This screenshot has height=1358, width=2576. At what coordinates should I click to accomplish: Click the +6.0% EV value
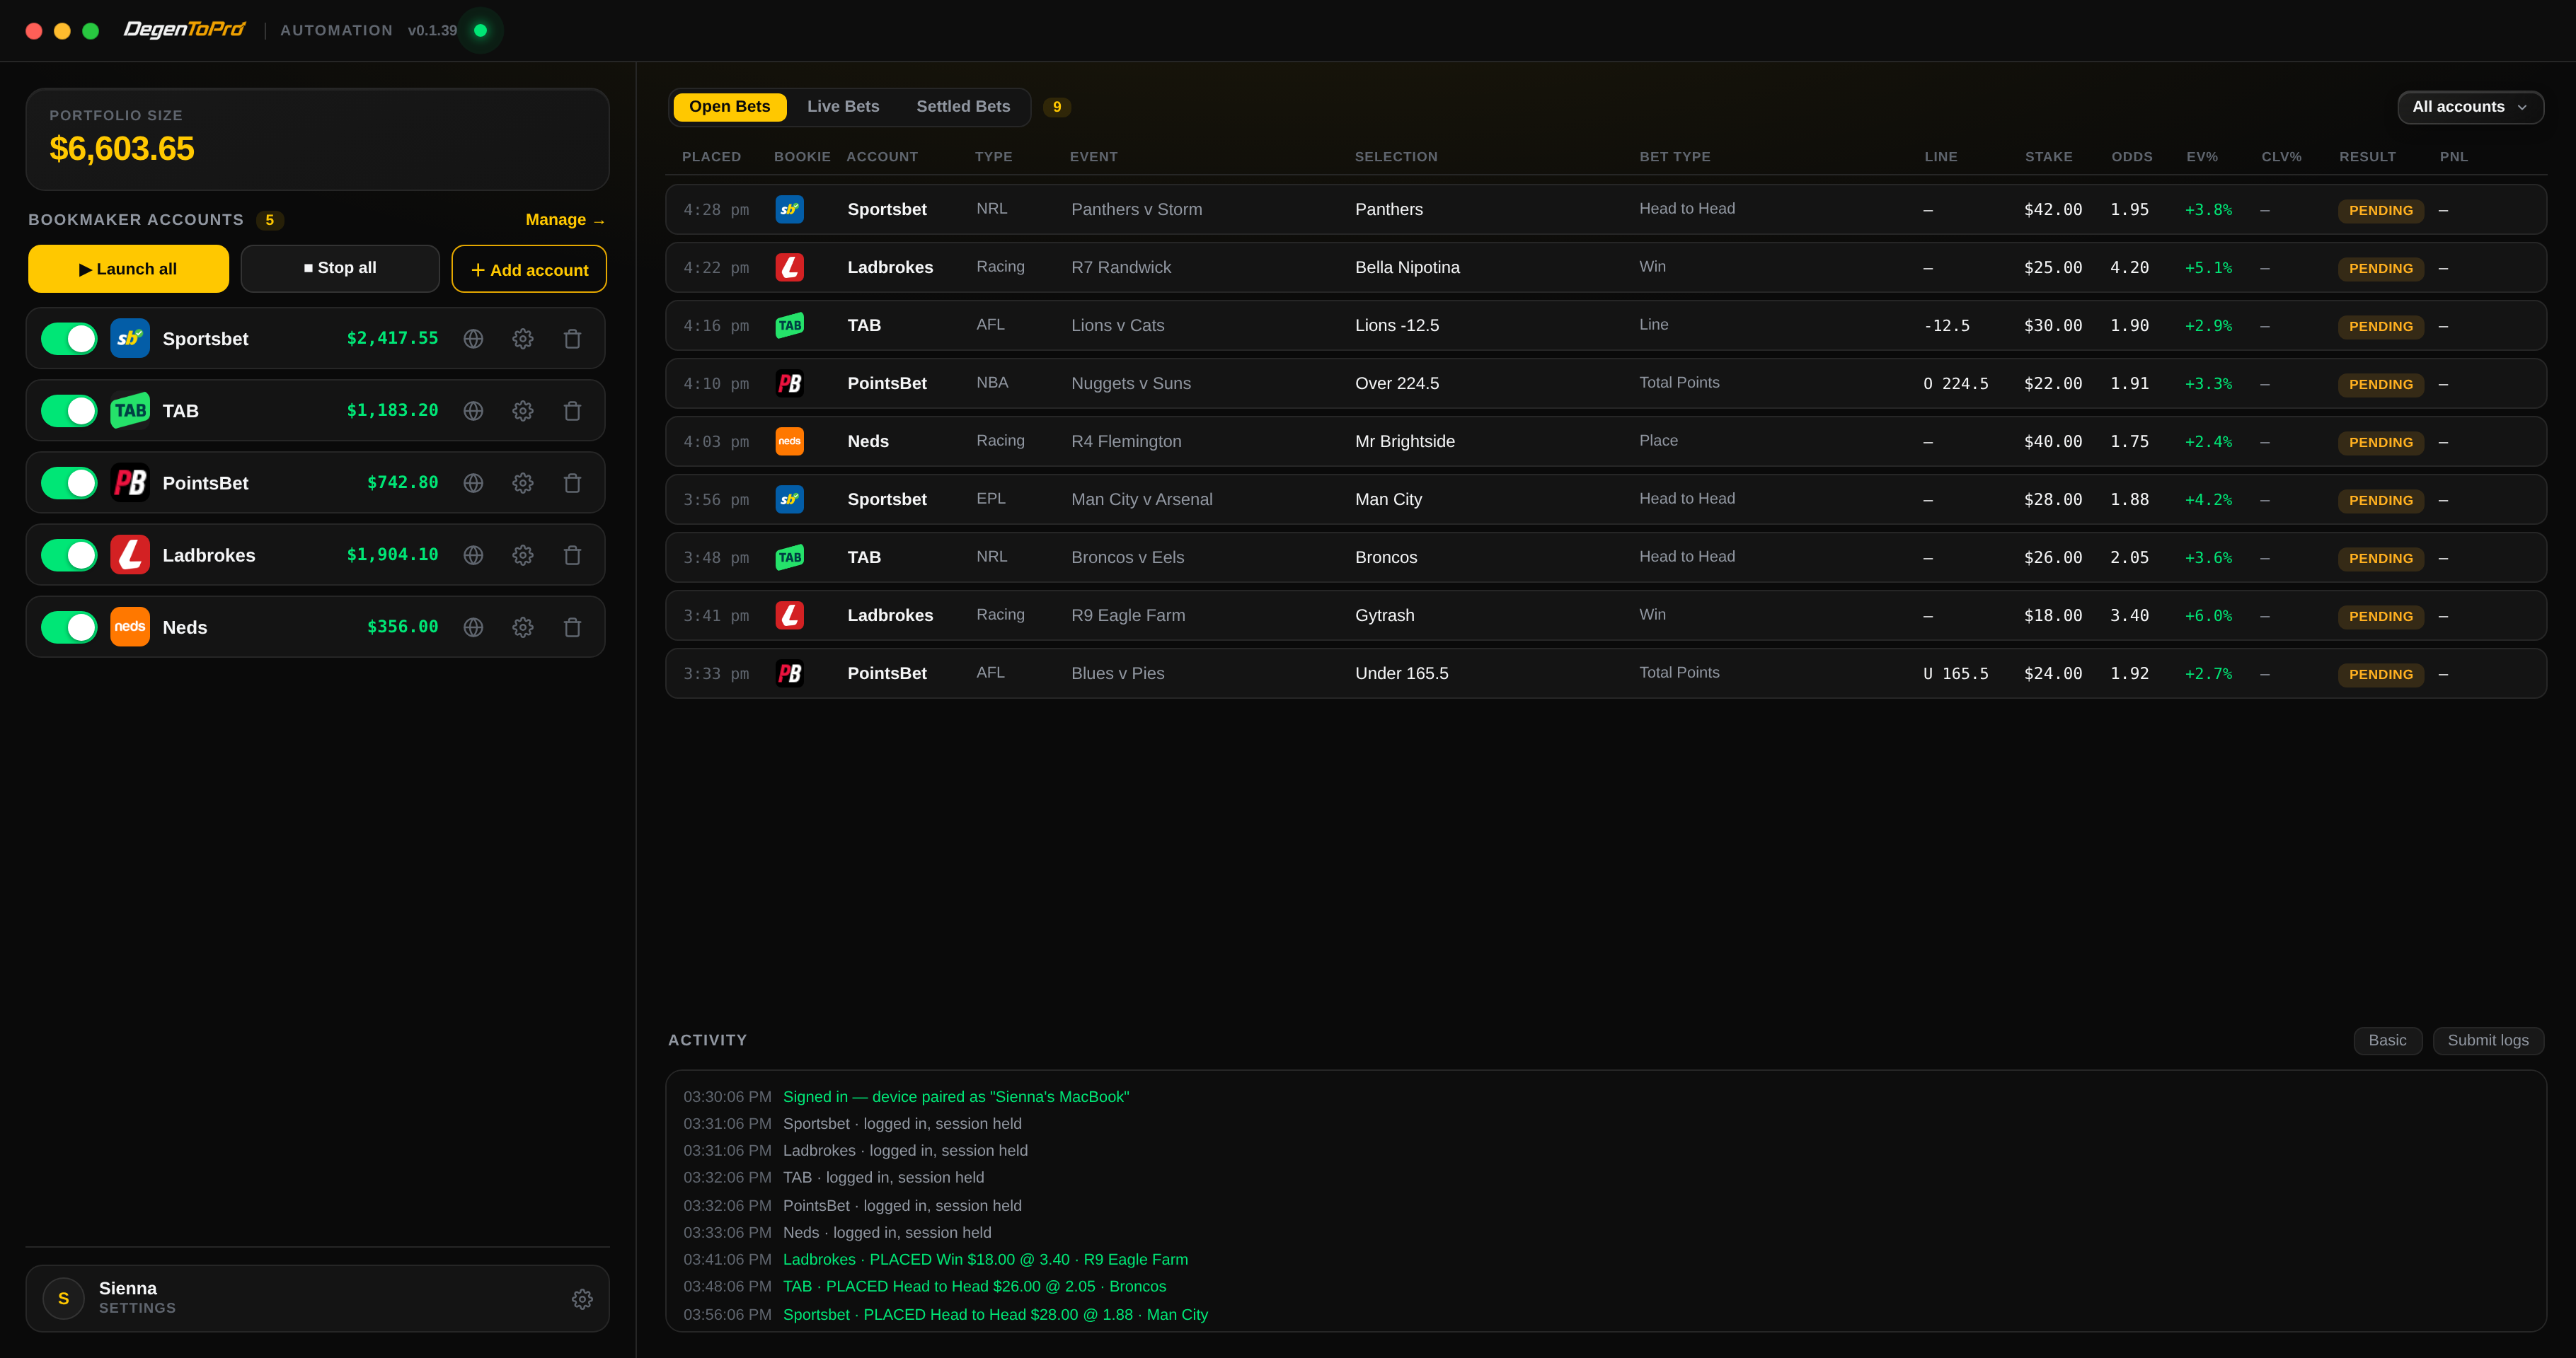pyautogui.click(x=2208, y=615)
